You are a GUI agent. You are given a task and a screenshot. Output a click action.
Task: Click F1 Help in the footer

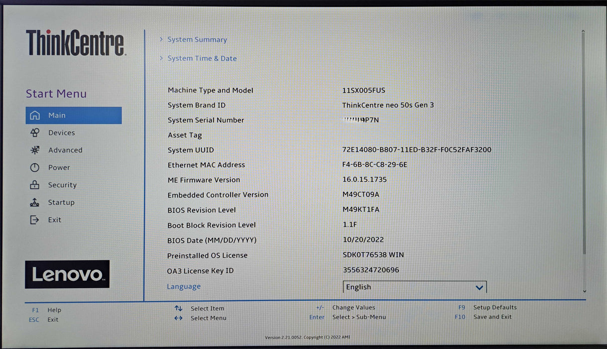pyautogui.click(x=46, y=310)
